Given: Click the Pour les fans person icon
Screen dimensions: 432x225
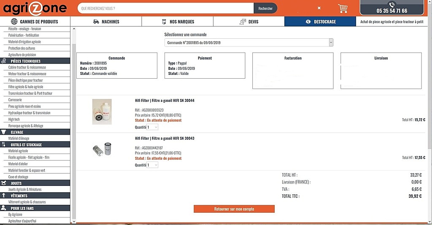Looking at the screenshot, I should (3, 208).
